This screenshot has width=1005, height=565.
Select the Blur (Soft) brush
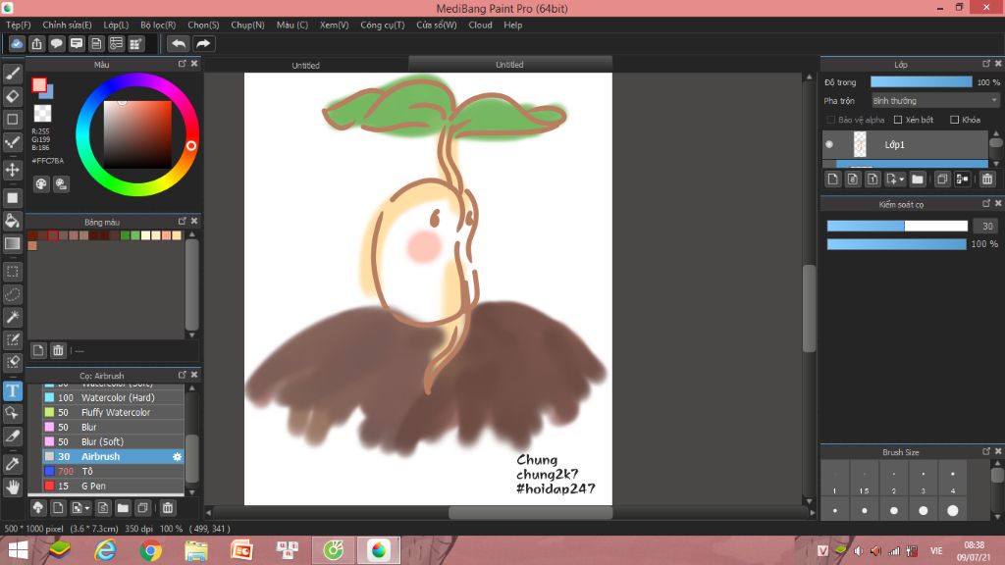[x=114, y=442]
